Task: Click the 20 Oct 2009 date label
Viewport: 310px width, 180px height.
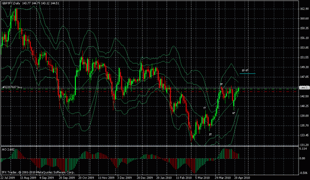Action: click(86, 178)
